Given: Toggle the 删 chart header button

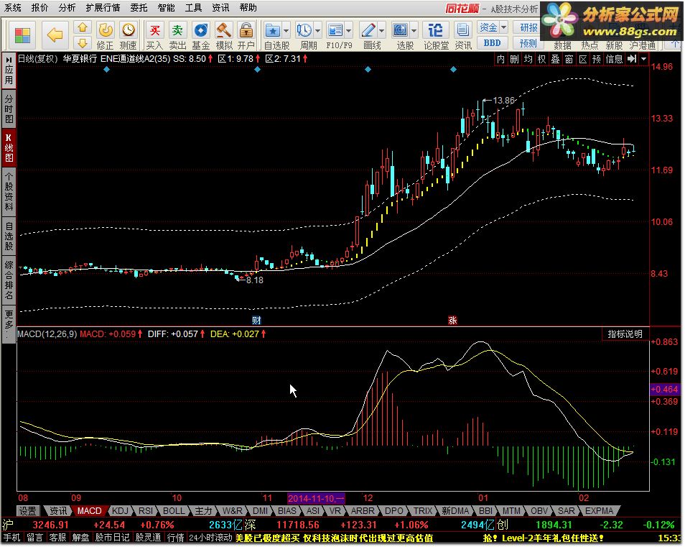Looking at the screenshot, I should pyautogui.click(x=514, y=59).
